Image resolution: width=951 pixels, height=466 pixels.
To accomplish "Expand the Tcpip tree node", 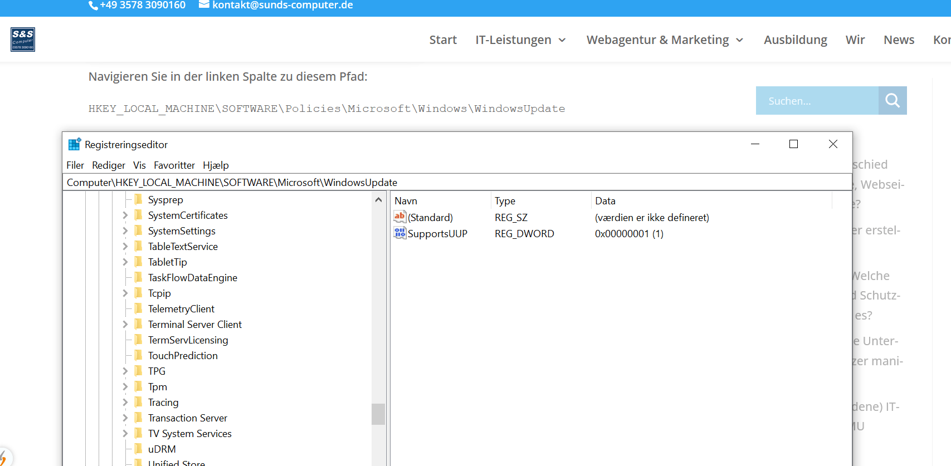I will point(125,293).
